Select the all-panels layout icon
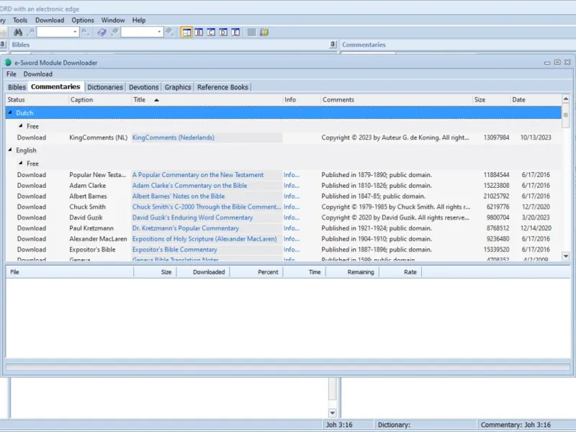576x432 pixels. coord(186,32)
